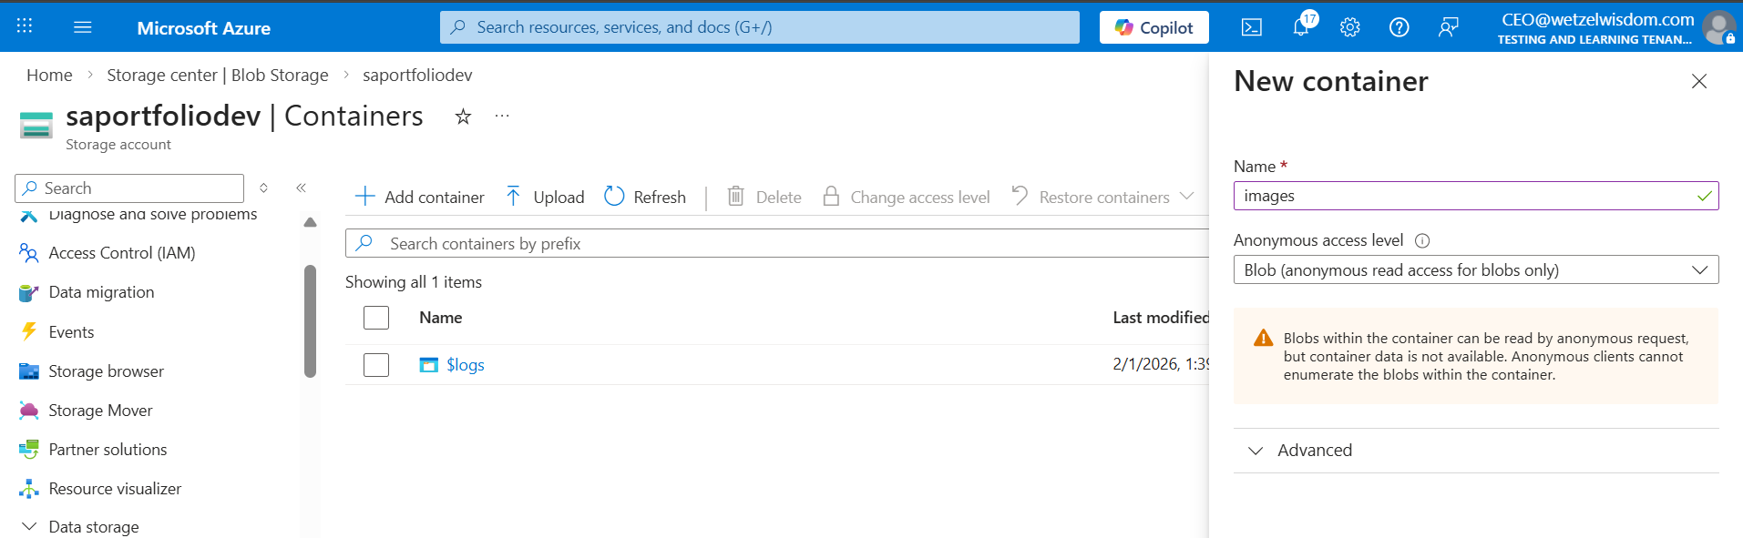
Task: Favorite saportfoliodev with the star icon
Action: [463, 117]
